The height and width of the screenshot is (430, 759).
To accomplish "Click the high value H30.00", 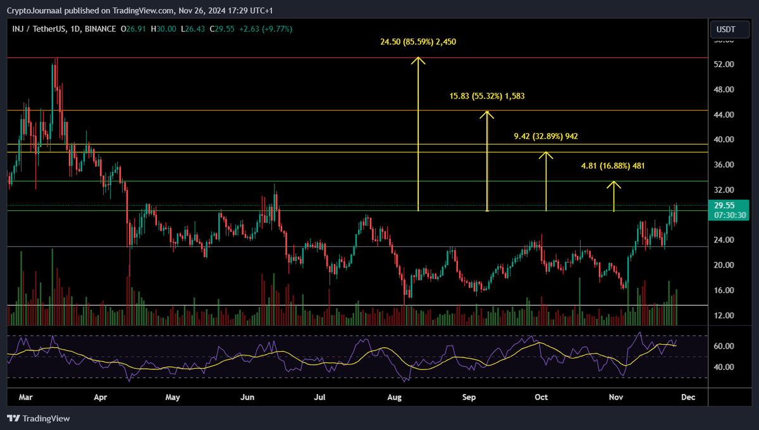I will point(163,29).
